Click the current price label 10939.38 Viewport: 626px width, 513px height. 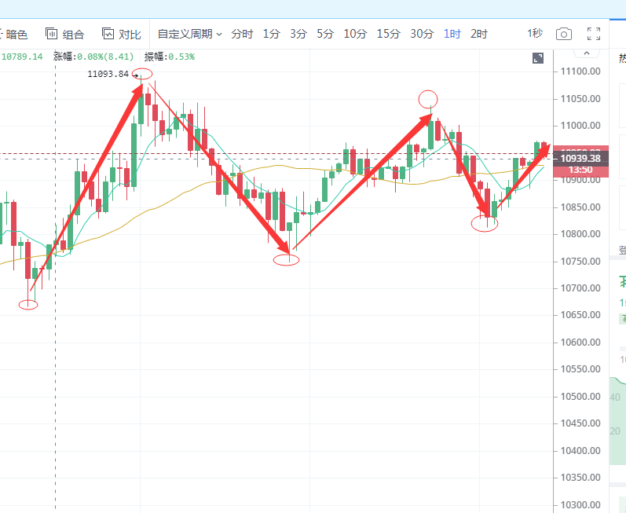(580, 159)
